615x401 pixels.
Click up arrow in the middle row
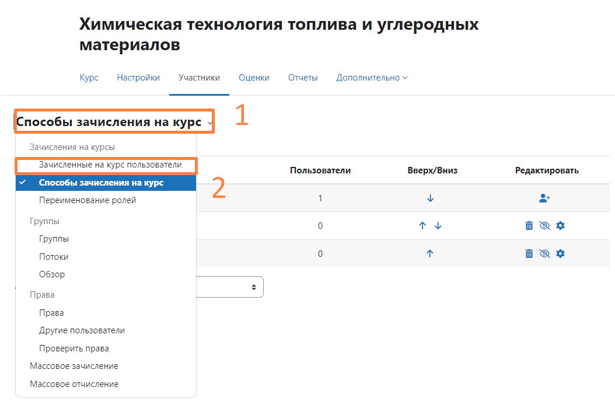pos(422,226)
